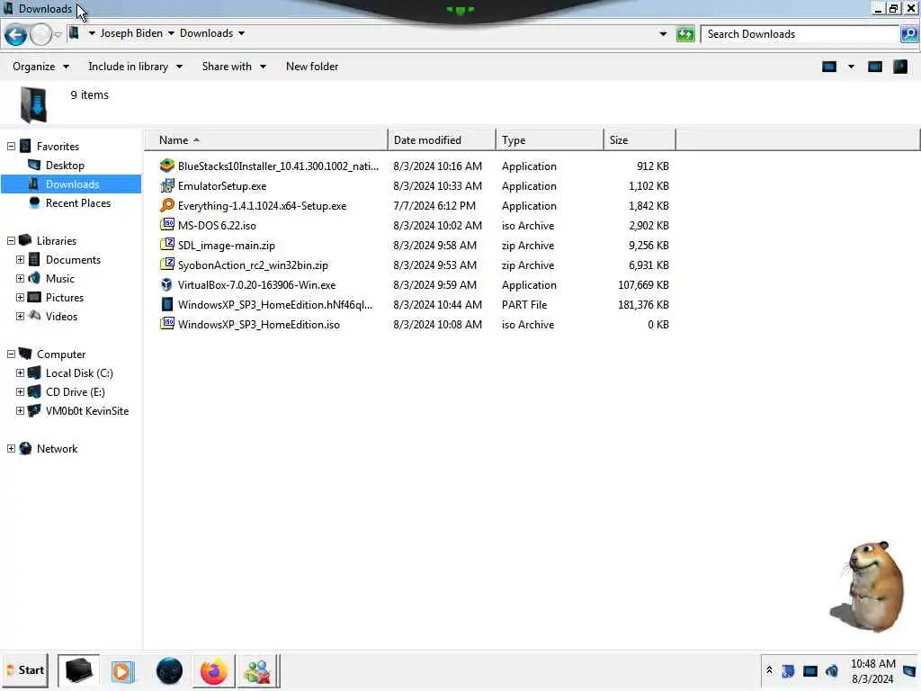Sort by the Name column header
The image size is (921, 691).
(x=266, y=139)
